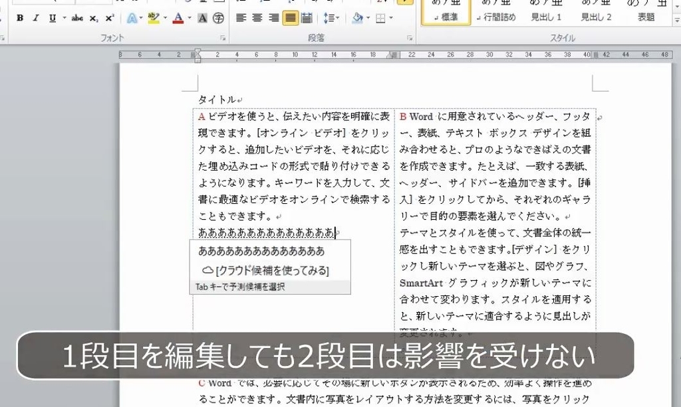Toggle bold formatting
This screenshot has width=681, height=407.
[19, 18]
